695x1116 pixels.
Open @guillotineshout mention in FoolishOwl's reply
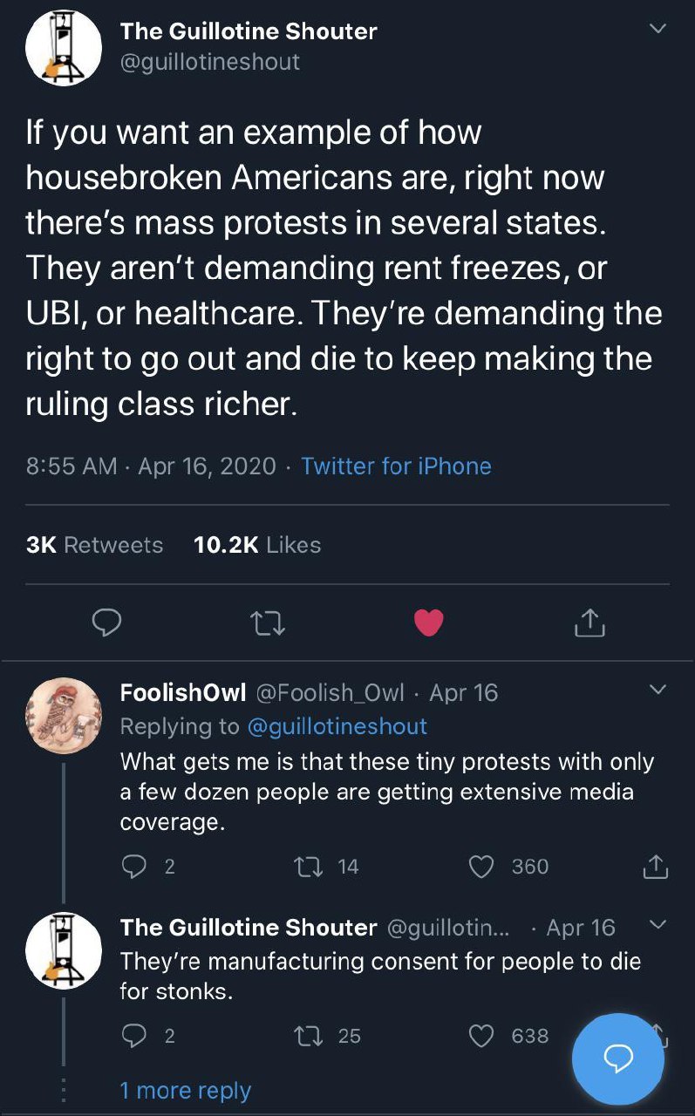pos(337,726)
